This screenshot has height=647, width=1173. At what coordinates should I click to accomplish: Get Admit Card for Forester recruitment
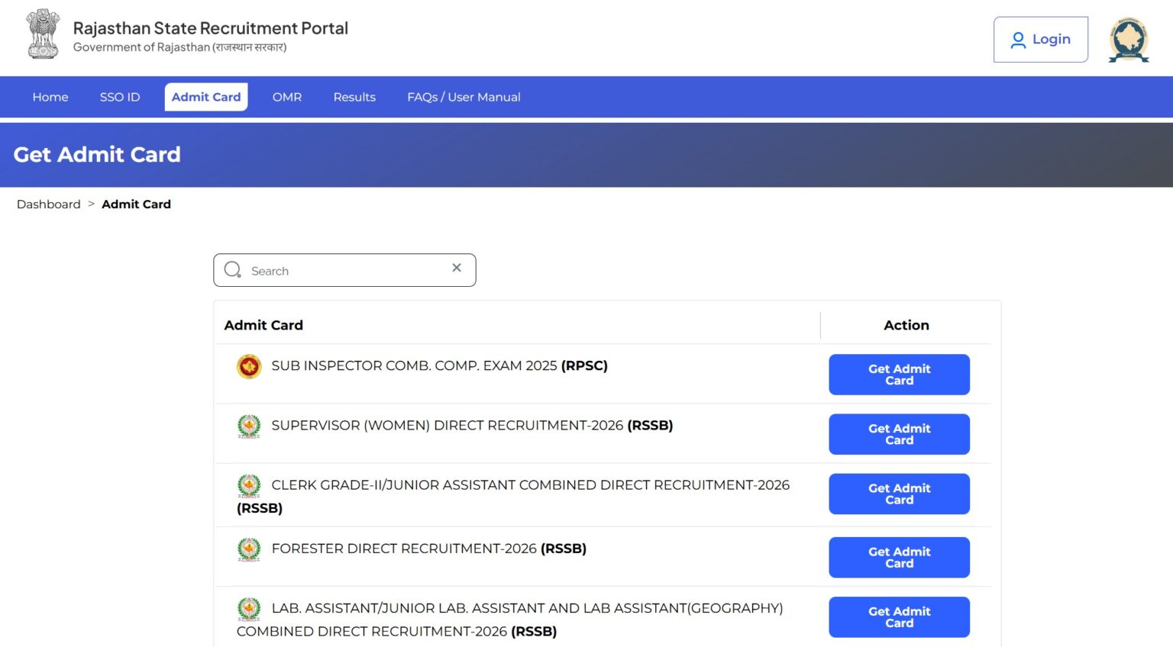pyautogui.click(x=900, y=557)
